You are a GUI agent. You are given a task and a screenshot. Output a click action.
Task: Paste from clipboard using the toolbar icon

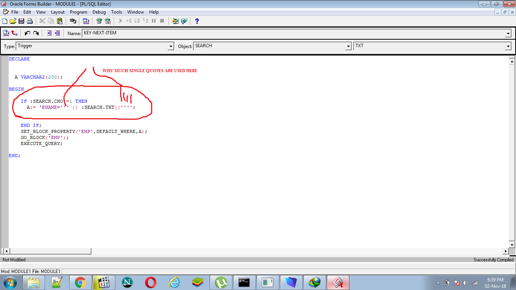[x=59, y=21]
